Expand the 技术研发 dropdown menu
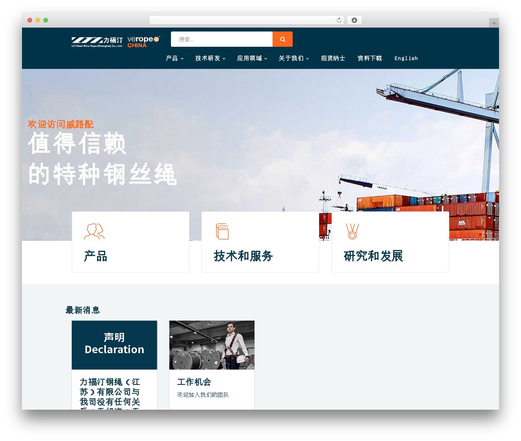Screen dimensions: 521x441 (210, 58)
